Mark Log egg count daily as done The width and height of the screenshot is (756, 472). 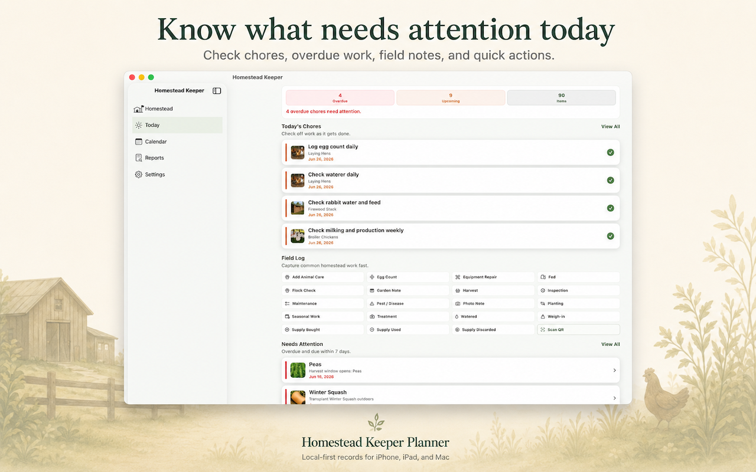(x=610, y=152)
